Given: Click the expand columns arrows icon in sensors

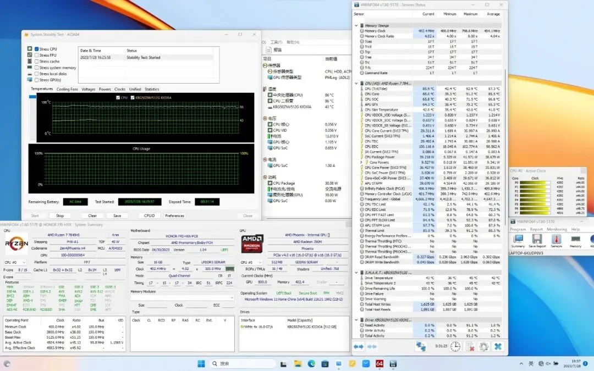Looking at the screenshot, I should (x=359, y=346).
